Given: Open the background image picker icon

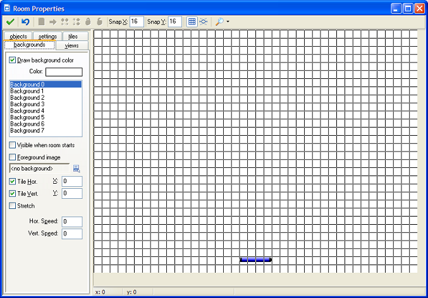Looking at the screenshot, I should pos(76,169).
